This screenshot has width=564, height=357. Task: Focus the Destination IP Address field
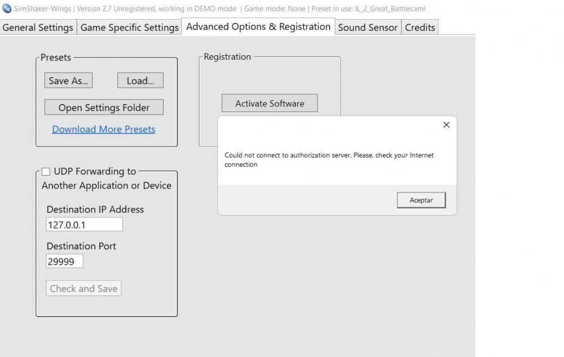tap(84, 225)
